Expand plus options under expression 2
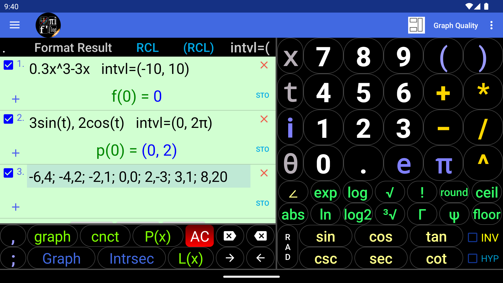Image resolution: width=503 pixels, height=283 pixels. click(x=16, y=153)
